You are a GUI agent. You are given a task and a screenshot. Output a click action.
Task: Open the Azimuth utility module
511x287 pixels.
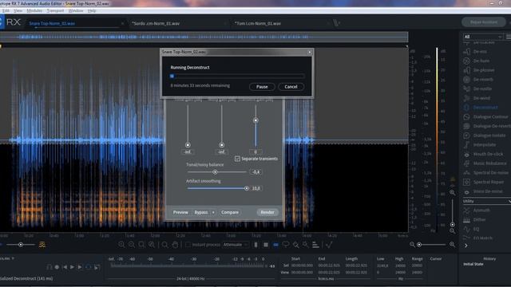[x=481, y=210]
